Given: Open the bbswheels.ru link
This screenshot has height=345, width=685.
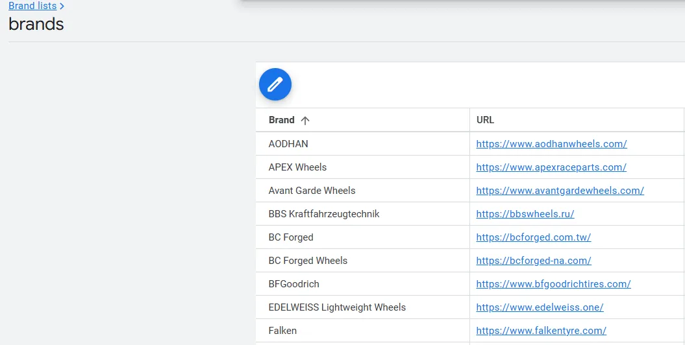Looking at the screenshot, I should (525, 214).
